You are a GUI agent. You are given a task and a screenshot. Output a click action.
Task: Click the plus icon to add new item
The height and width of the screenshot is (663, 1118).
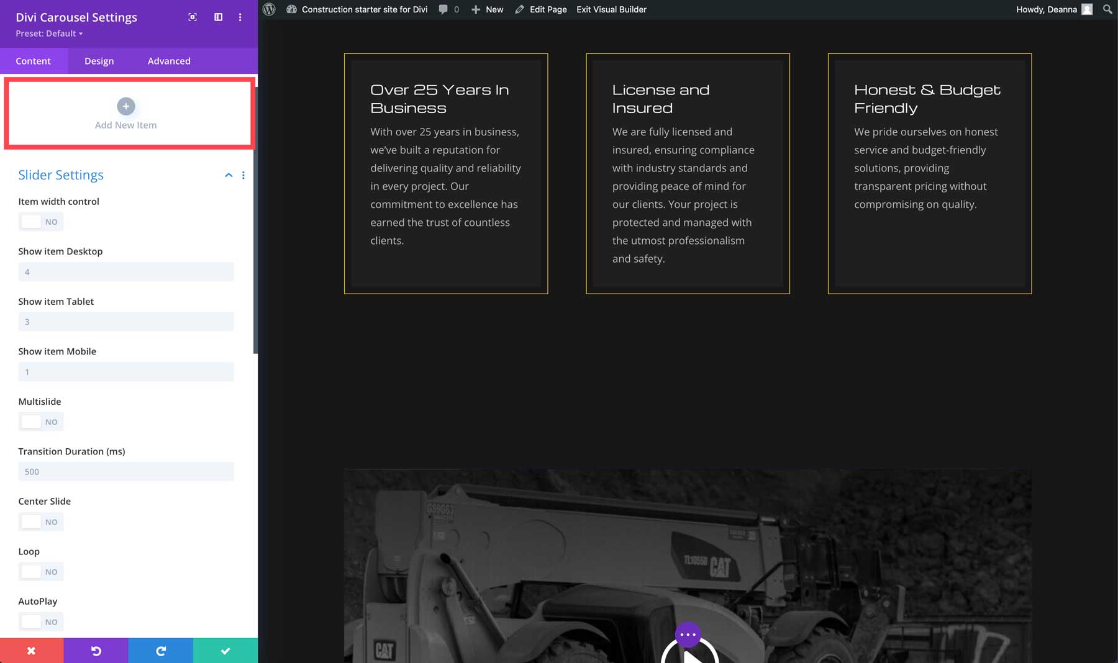pos(126,106)
